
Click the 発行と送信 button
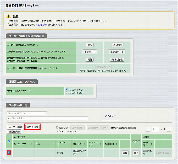pos(117,60)
